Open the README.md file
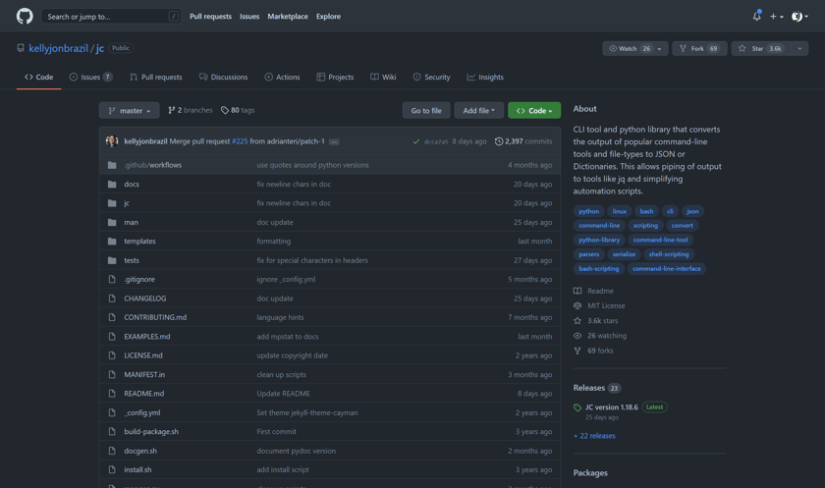This screenshot has width=825, height=488. pyautogui.click(x=144, y=394)
